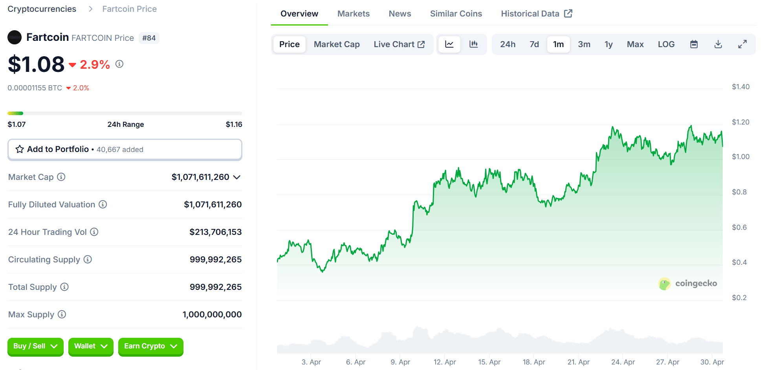Click the Market Cap value $1,071,611,260
The height and width of the screenshot is (370, 768).
click(200, 177)
